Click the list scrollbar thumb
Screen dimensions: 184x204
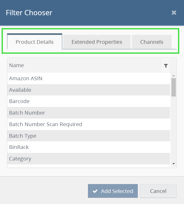pyautogui.click(x=174, y=87)
